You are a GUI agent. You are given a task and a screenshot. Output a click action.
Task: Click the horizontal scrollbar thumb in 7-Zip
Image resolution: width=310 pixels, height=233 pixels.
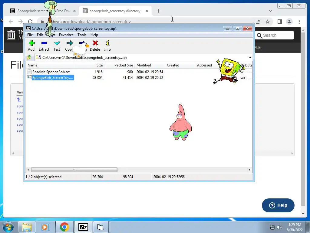coord(74,170)
